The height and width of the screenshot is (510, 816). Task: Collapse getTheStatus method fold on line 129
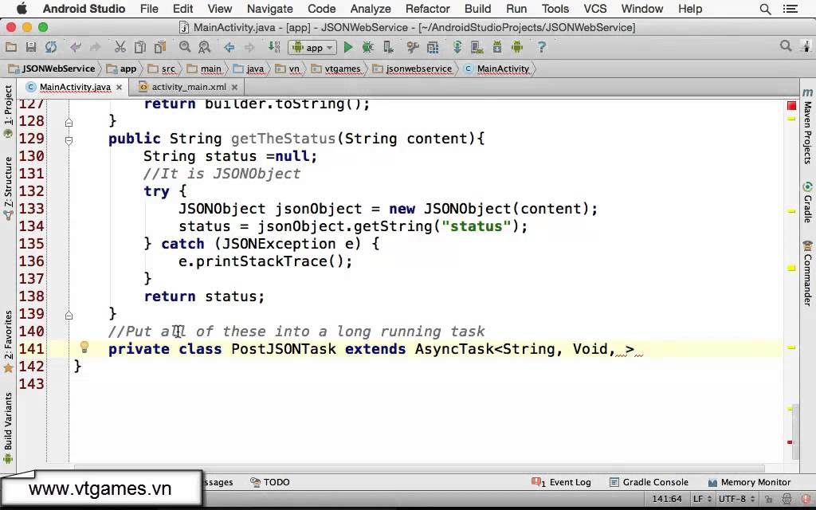pos(69,139)
